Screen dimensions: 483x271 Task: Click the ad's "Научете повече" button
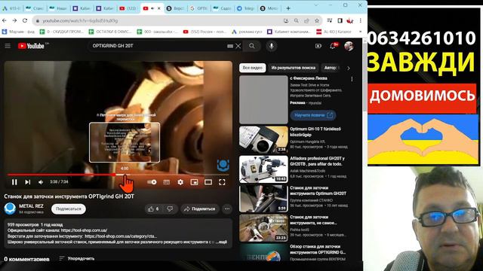pos(313,115)
